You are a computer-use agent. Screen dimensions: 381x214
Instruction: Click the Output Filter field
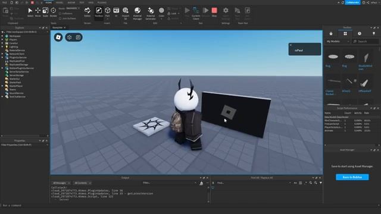tap(169, 183)
